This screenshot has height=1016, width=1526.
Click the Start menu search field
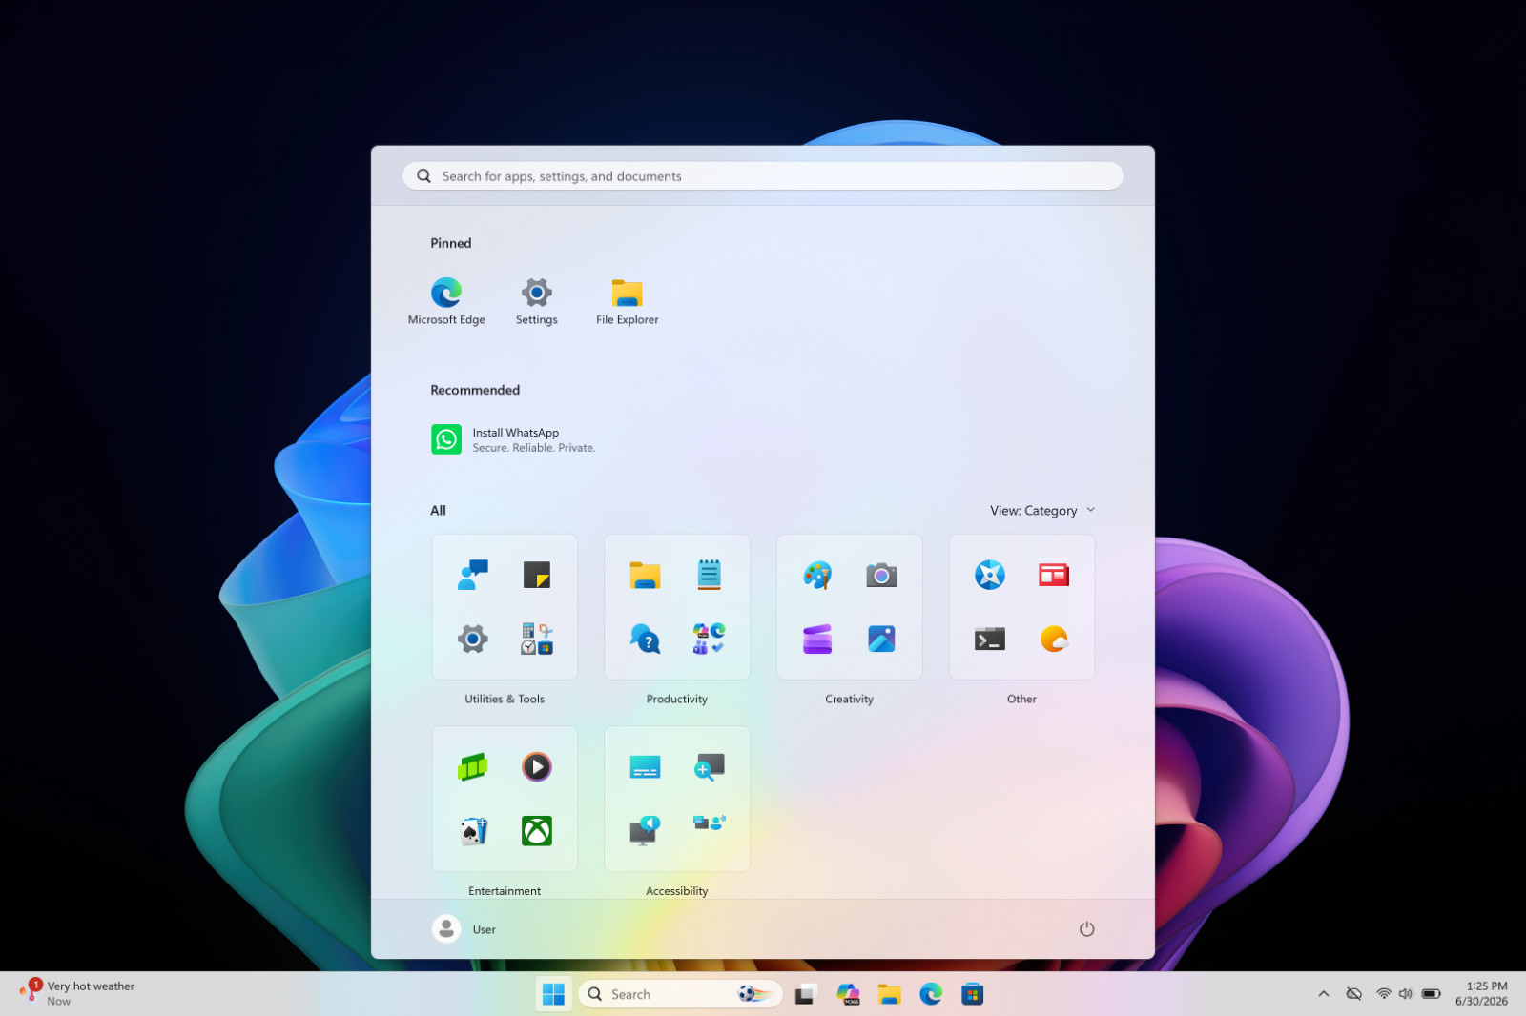pos(763,176)
